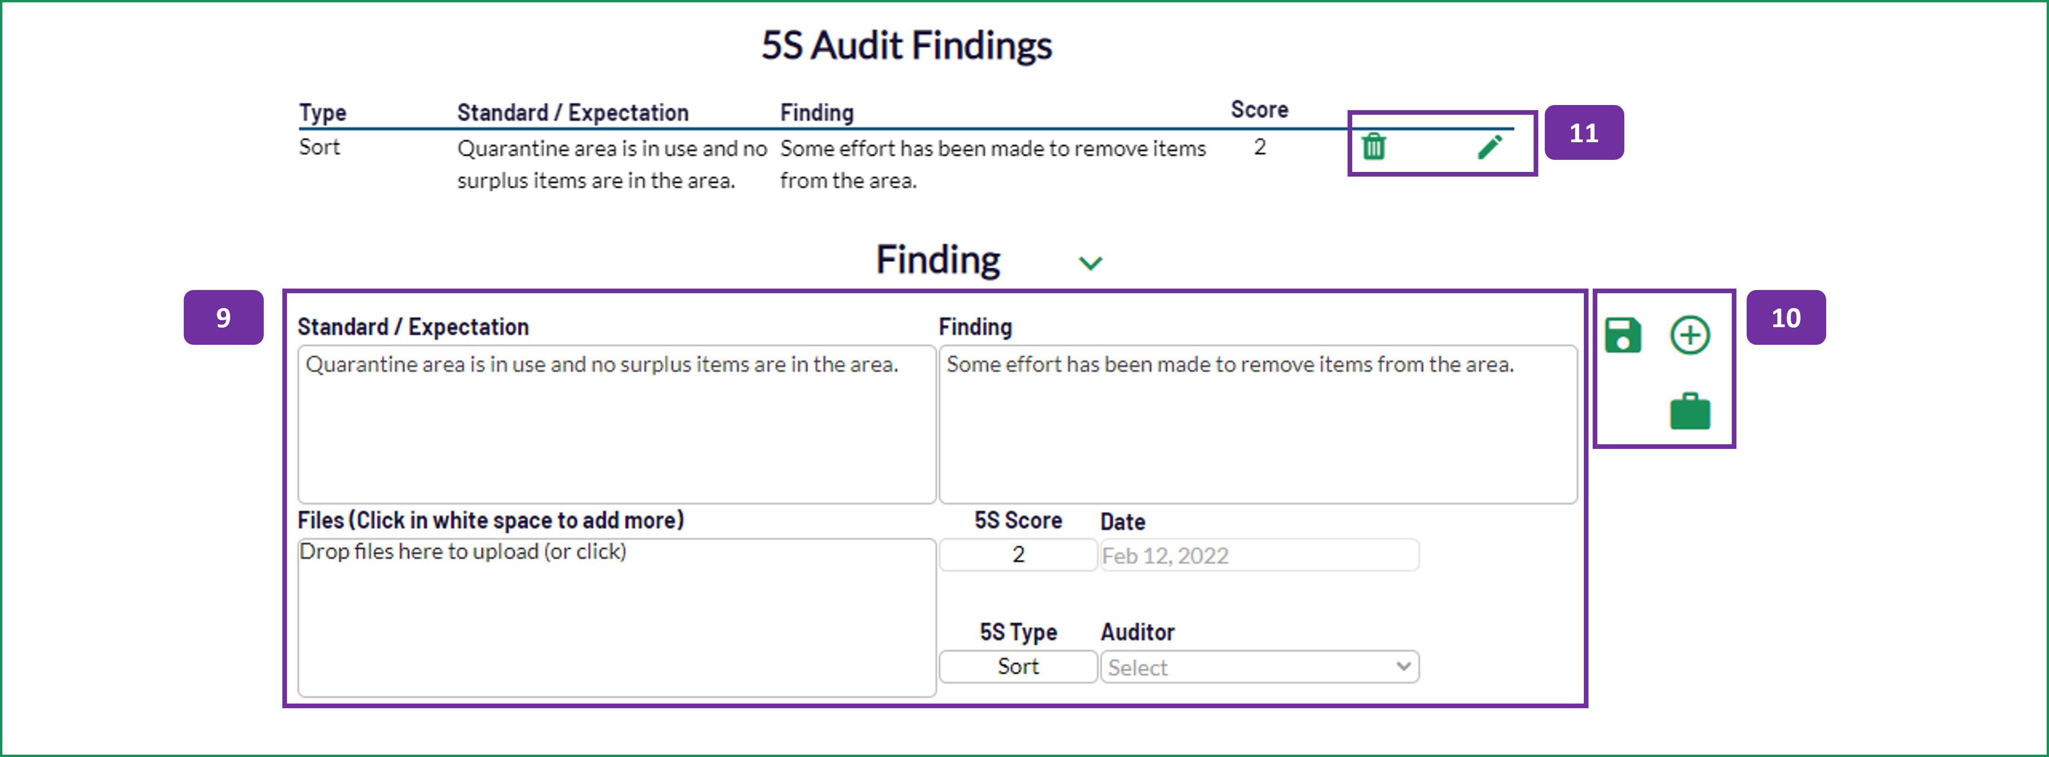2049x757 pixels.
Task: Click the Date field showing Feb 12, 2022
Action: pos(1259,554)
